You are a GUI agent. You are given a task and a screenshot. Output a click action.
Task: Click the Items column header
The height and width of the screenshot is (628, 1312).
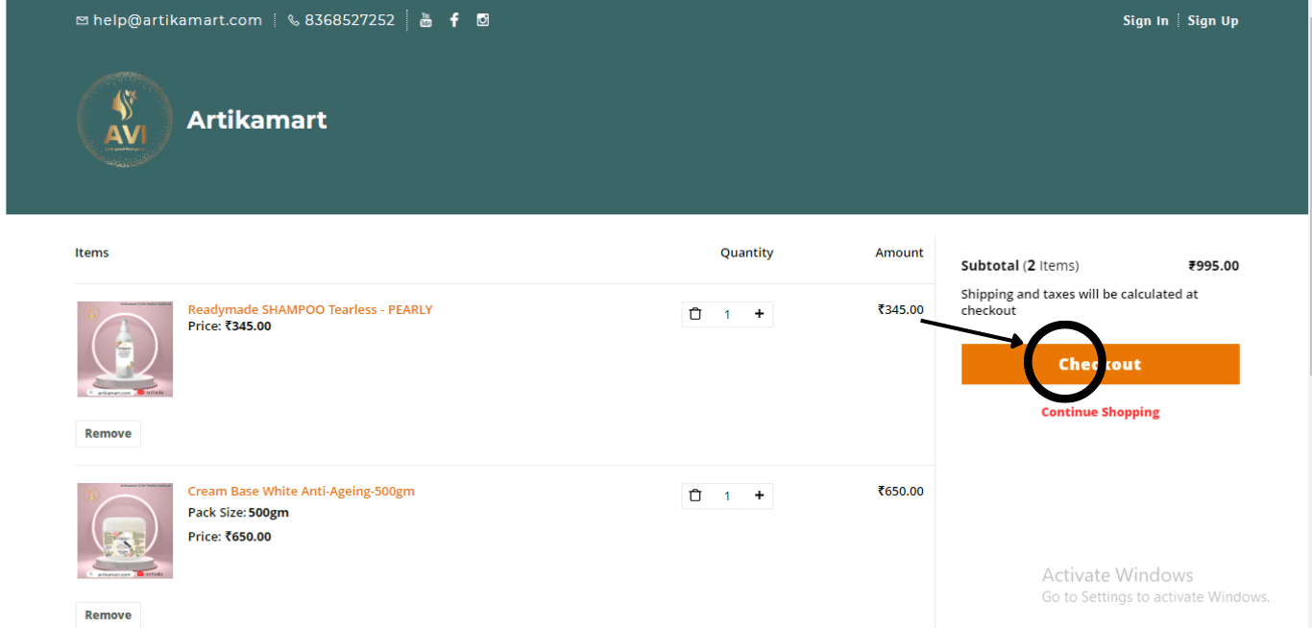[92, 253]
